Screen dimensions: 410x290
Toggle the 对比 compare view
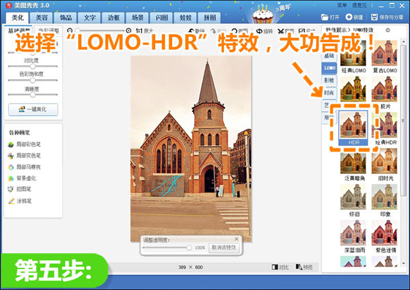click(280, 267)
